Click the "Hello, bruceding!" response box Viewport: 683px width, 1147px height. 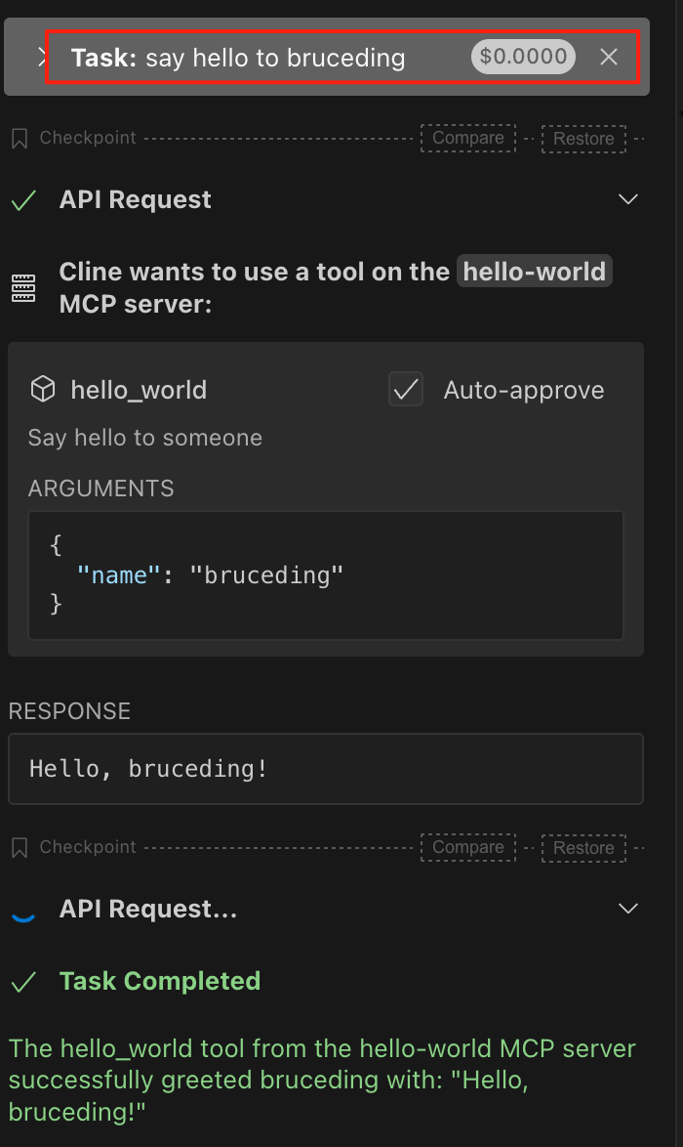(x=325, y=769)
